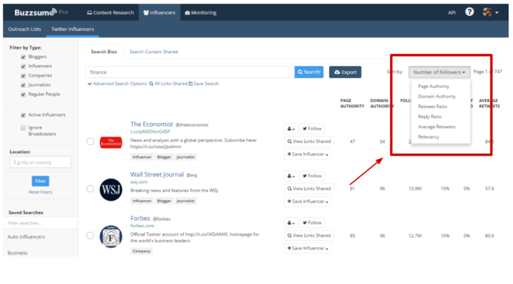Screen dimensions: 513x284
Task: Toggle the Companies filter checkbox
Action: pos(23,76)
